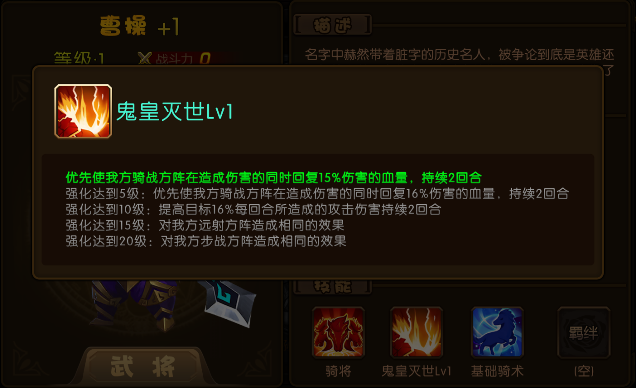Click the 强化达到5级 upgrade line

[x=317, y=193]
